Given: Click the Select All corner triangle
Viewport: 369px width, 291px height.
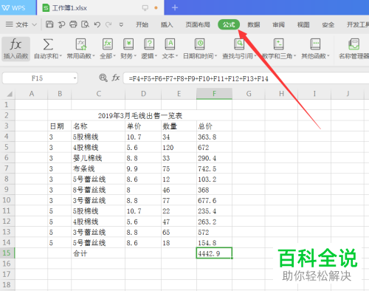Looking at the screenshot, I should coord(10,94).
